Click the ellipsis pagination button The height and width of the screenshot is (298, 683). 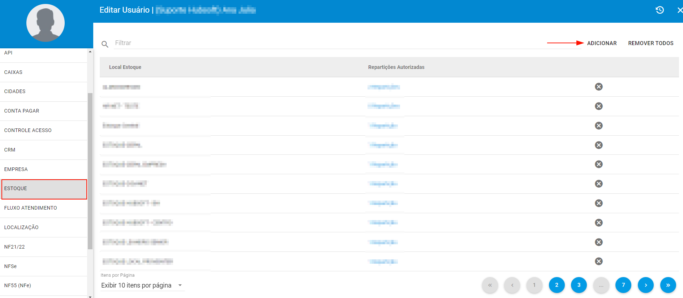(601, 285)
